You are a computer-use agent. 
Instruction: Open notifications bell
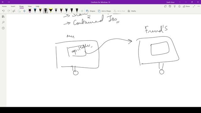point(179,6)
